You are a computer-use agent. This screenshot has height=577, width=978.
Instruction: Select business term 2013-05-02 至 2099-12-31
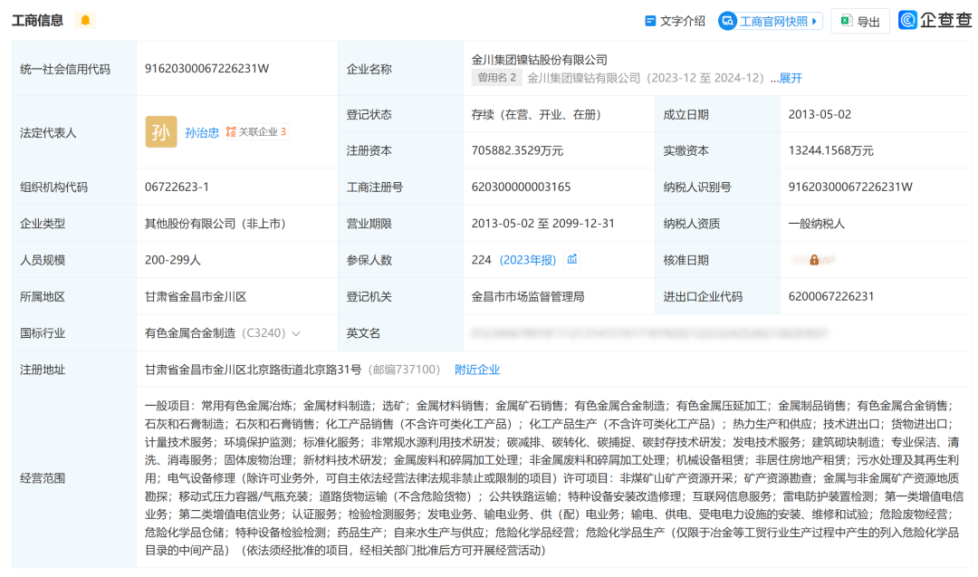click(542, 224)
